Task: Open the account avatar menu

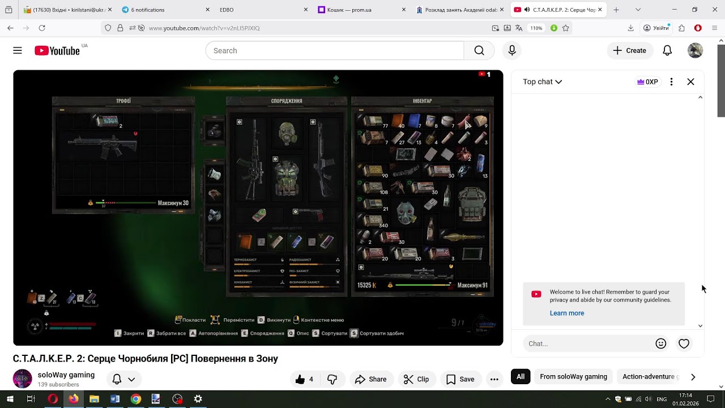Action: (x=695, y=50)
